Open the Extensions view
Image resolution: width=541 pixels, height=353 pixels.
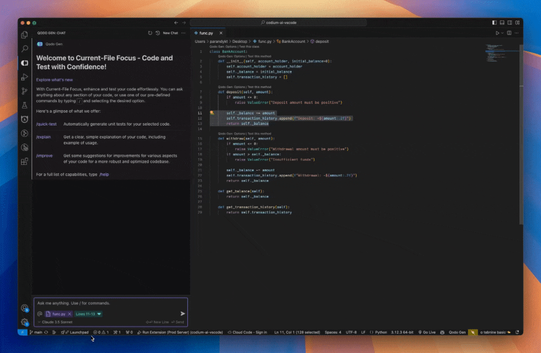[25, 161]
